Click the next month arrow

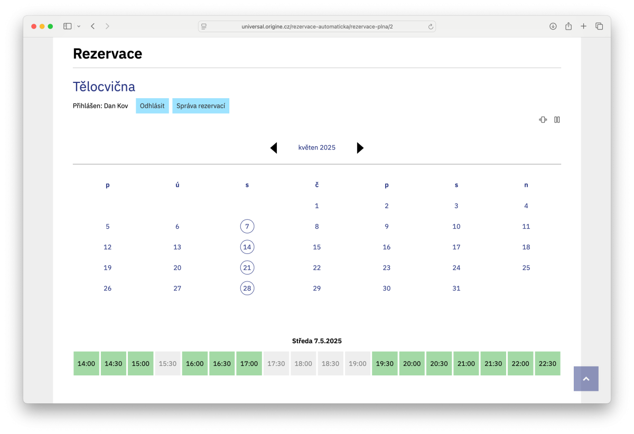(360, 148)
